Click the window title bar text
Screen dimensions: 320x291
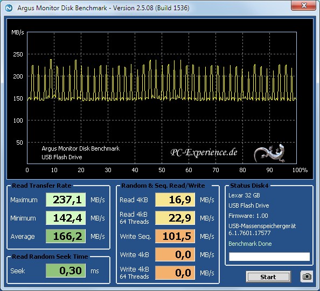click(103, 8)
